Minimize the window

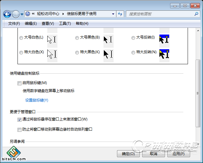(175, 6)
